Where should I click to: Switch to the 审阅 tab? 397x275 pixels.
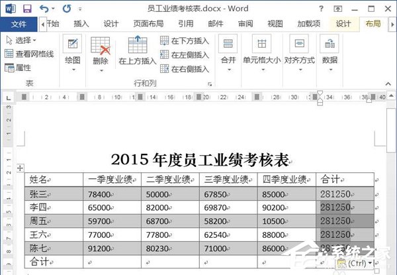(245, 24)
